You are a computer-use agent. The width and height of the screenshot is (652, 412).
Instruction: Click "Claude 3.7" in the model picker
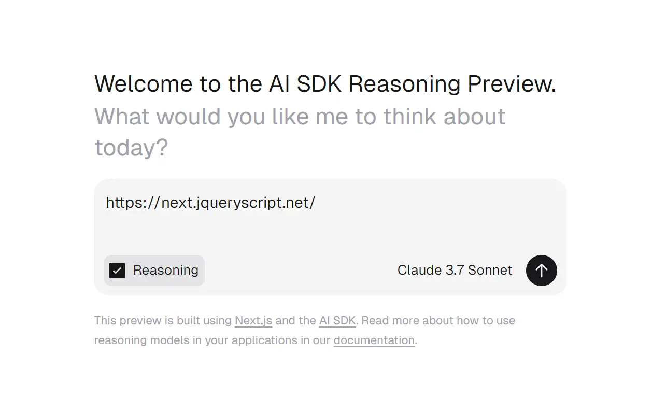[430, 271]
